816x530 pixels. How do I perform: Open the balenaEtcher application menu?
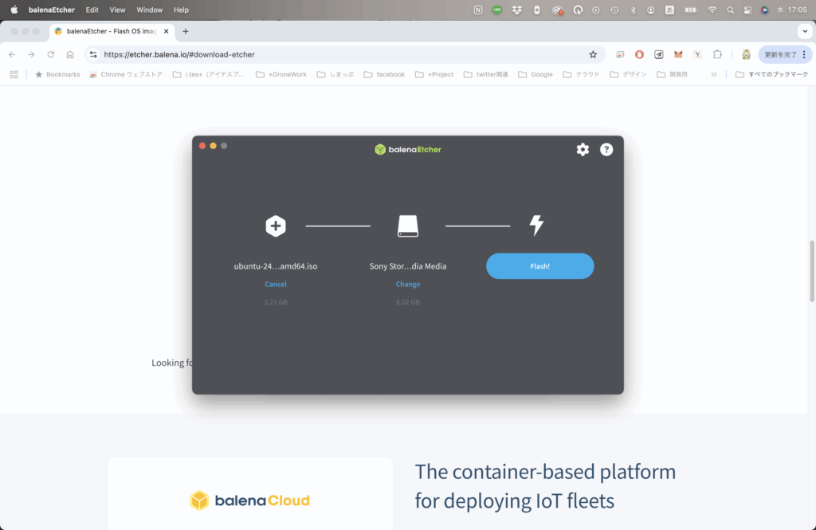point(52,10)
